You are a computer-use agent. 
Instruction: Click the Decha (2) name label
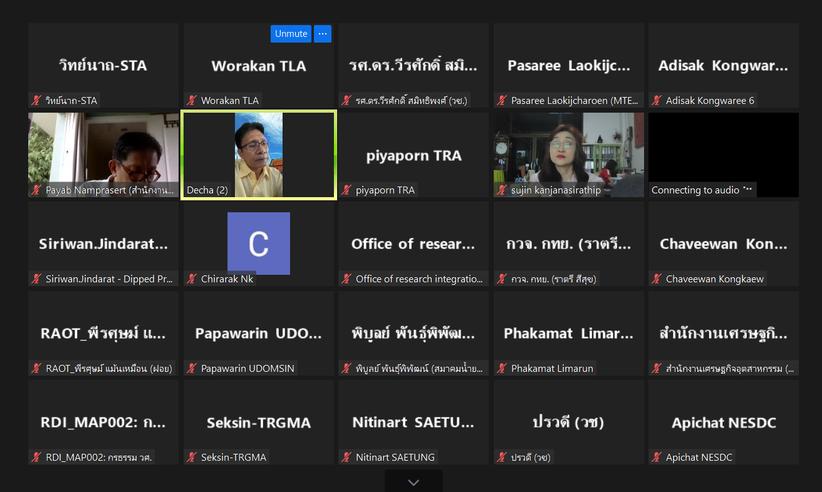[x=207, y=190]
